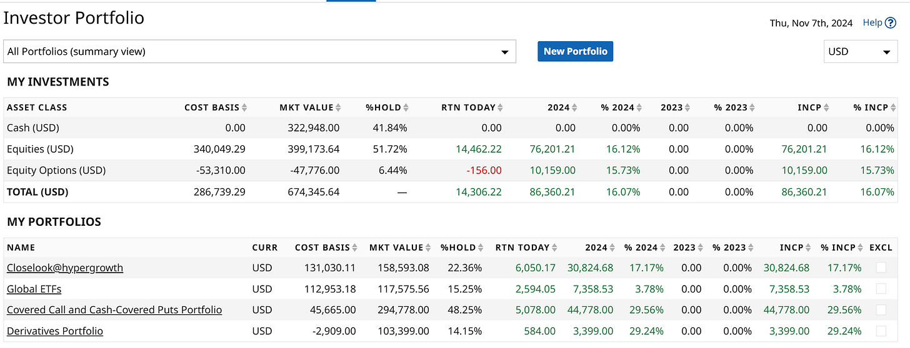Open the Help link
910x348 pixels.
click(x=872, y=22)
